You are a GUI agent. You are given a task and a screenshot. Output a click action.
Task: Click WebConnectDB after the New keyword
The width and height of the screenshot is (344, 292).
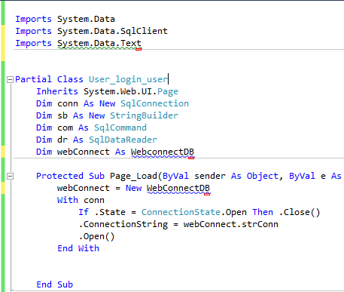click(x=178, y=188)
